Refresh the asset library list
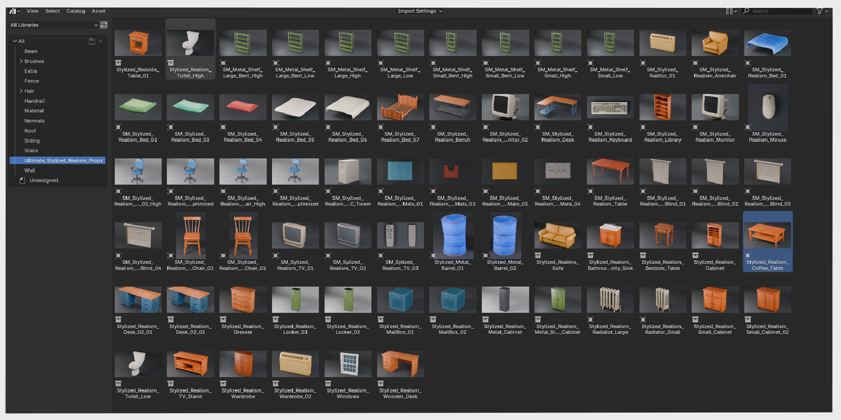The height and width of the screenshot is (420, 841). 104,25
